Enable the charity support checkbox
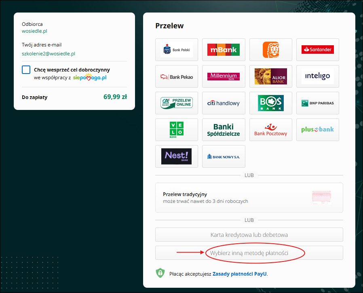 tap(26, 70)
